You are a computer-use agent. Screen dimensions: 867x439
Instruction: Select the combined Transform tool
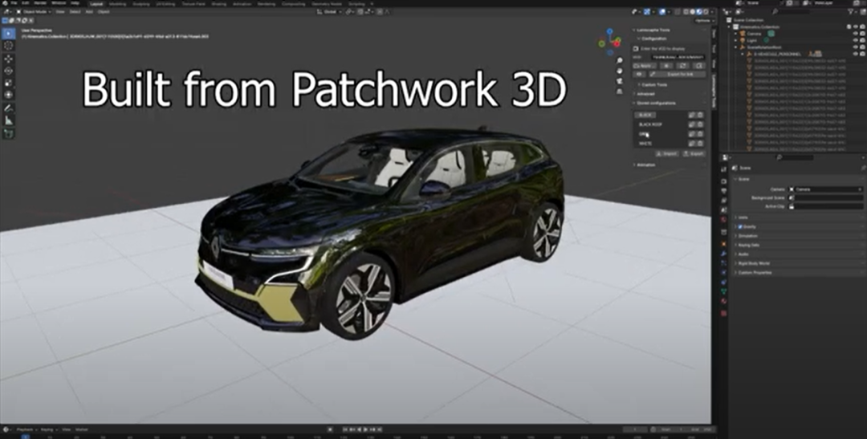8,95
